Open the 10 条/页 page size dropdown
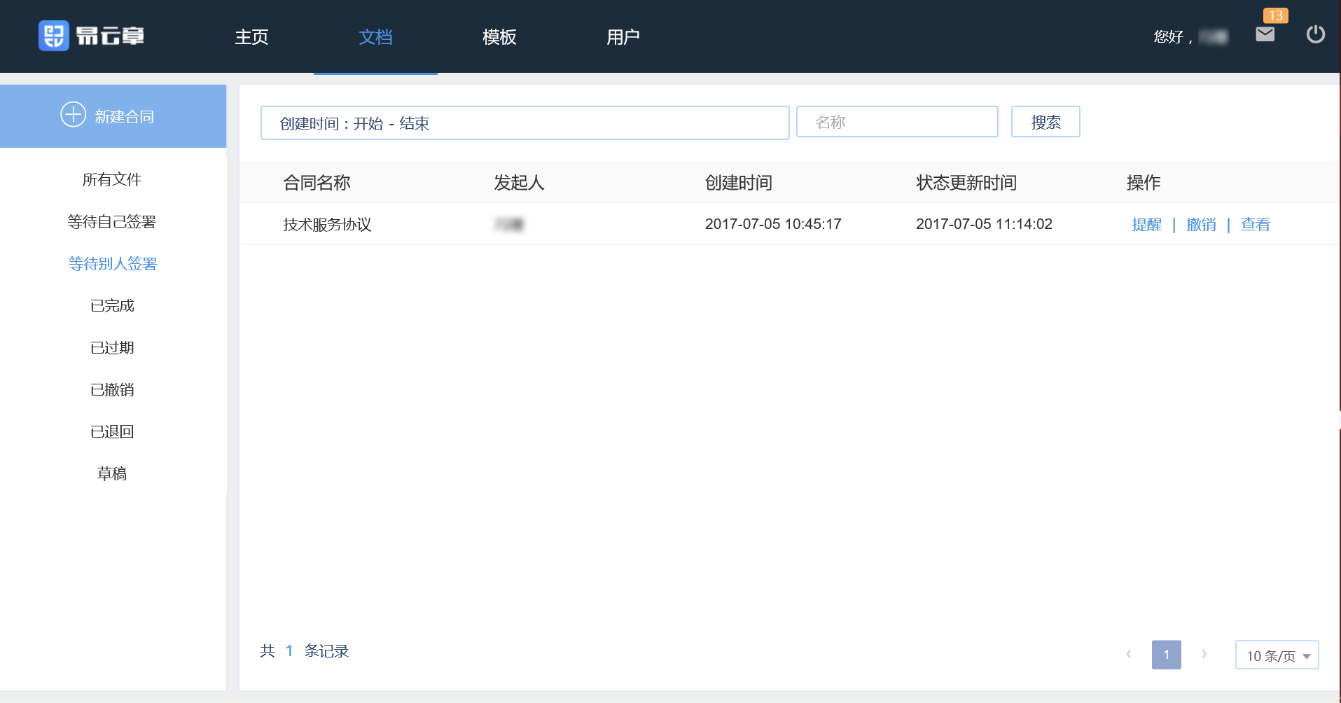 [1277, 655]
